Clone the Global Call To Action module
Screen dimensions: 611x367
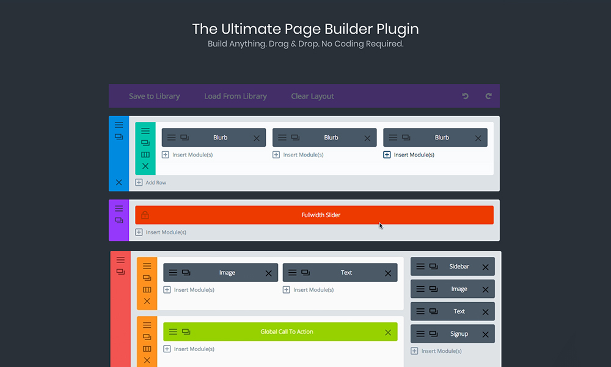[186, 332]
